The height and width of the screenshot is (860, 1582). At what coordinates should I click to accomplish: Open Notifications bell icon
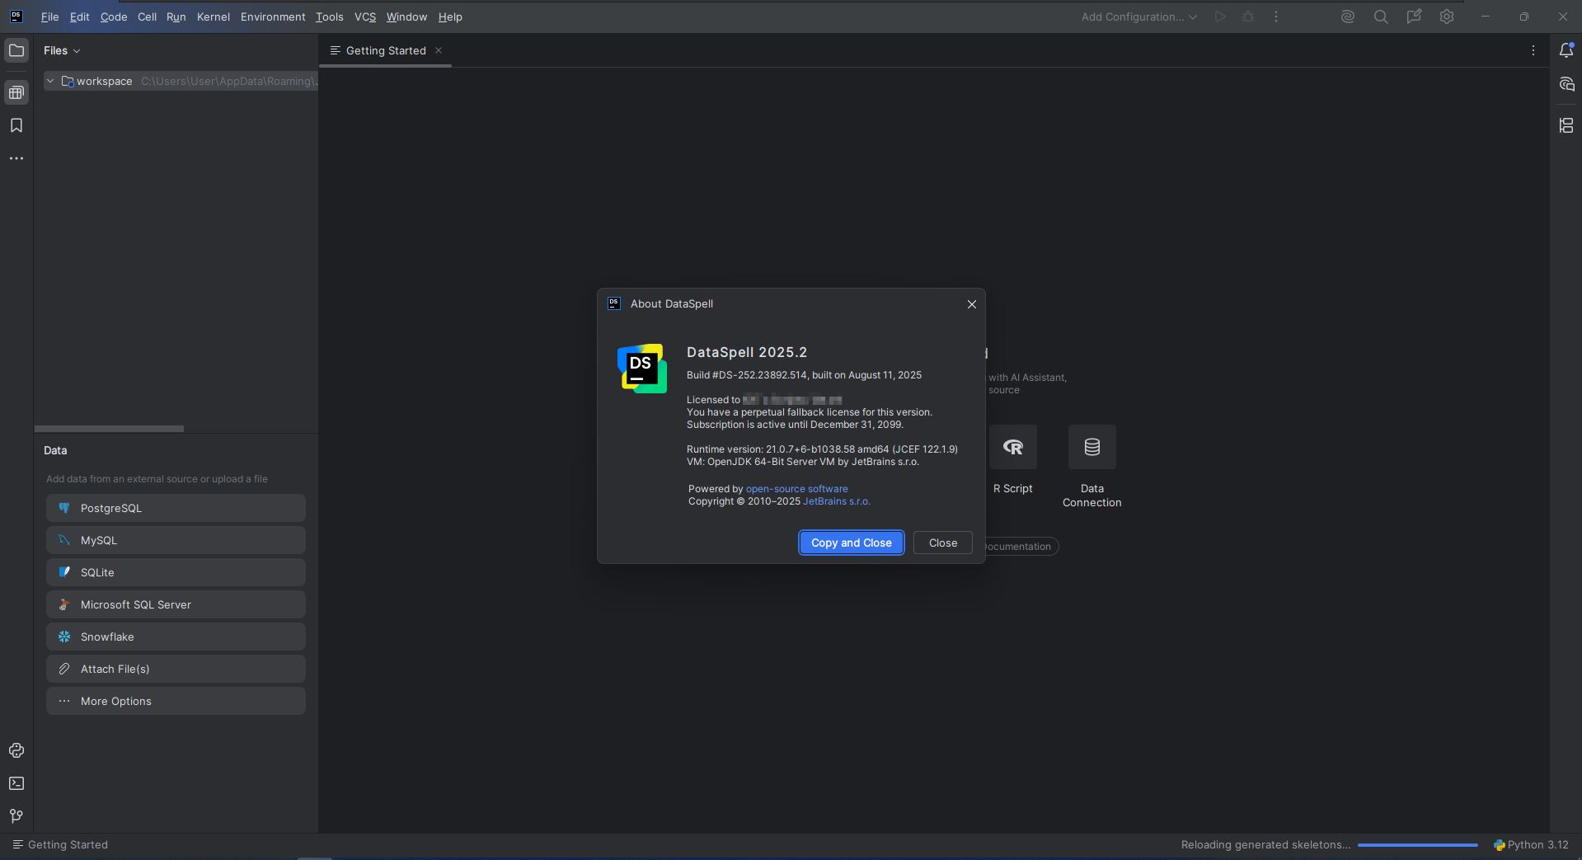coord(1566,50)
